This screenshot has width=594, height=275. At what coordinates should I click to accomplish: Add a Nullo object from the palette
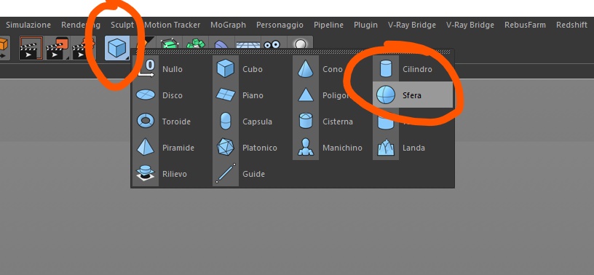(171, 69)
